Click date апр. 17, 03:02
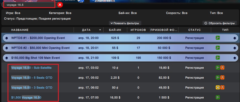Image resolution: width=240 pixels, height=102 pixels. click(88, 68)
